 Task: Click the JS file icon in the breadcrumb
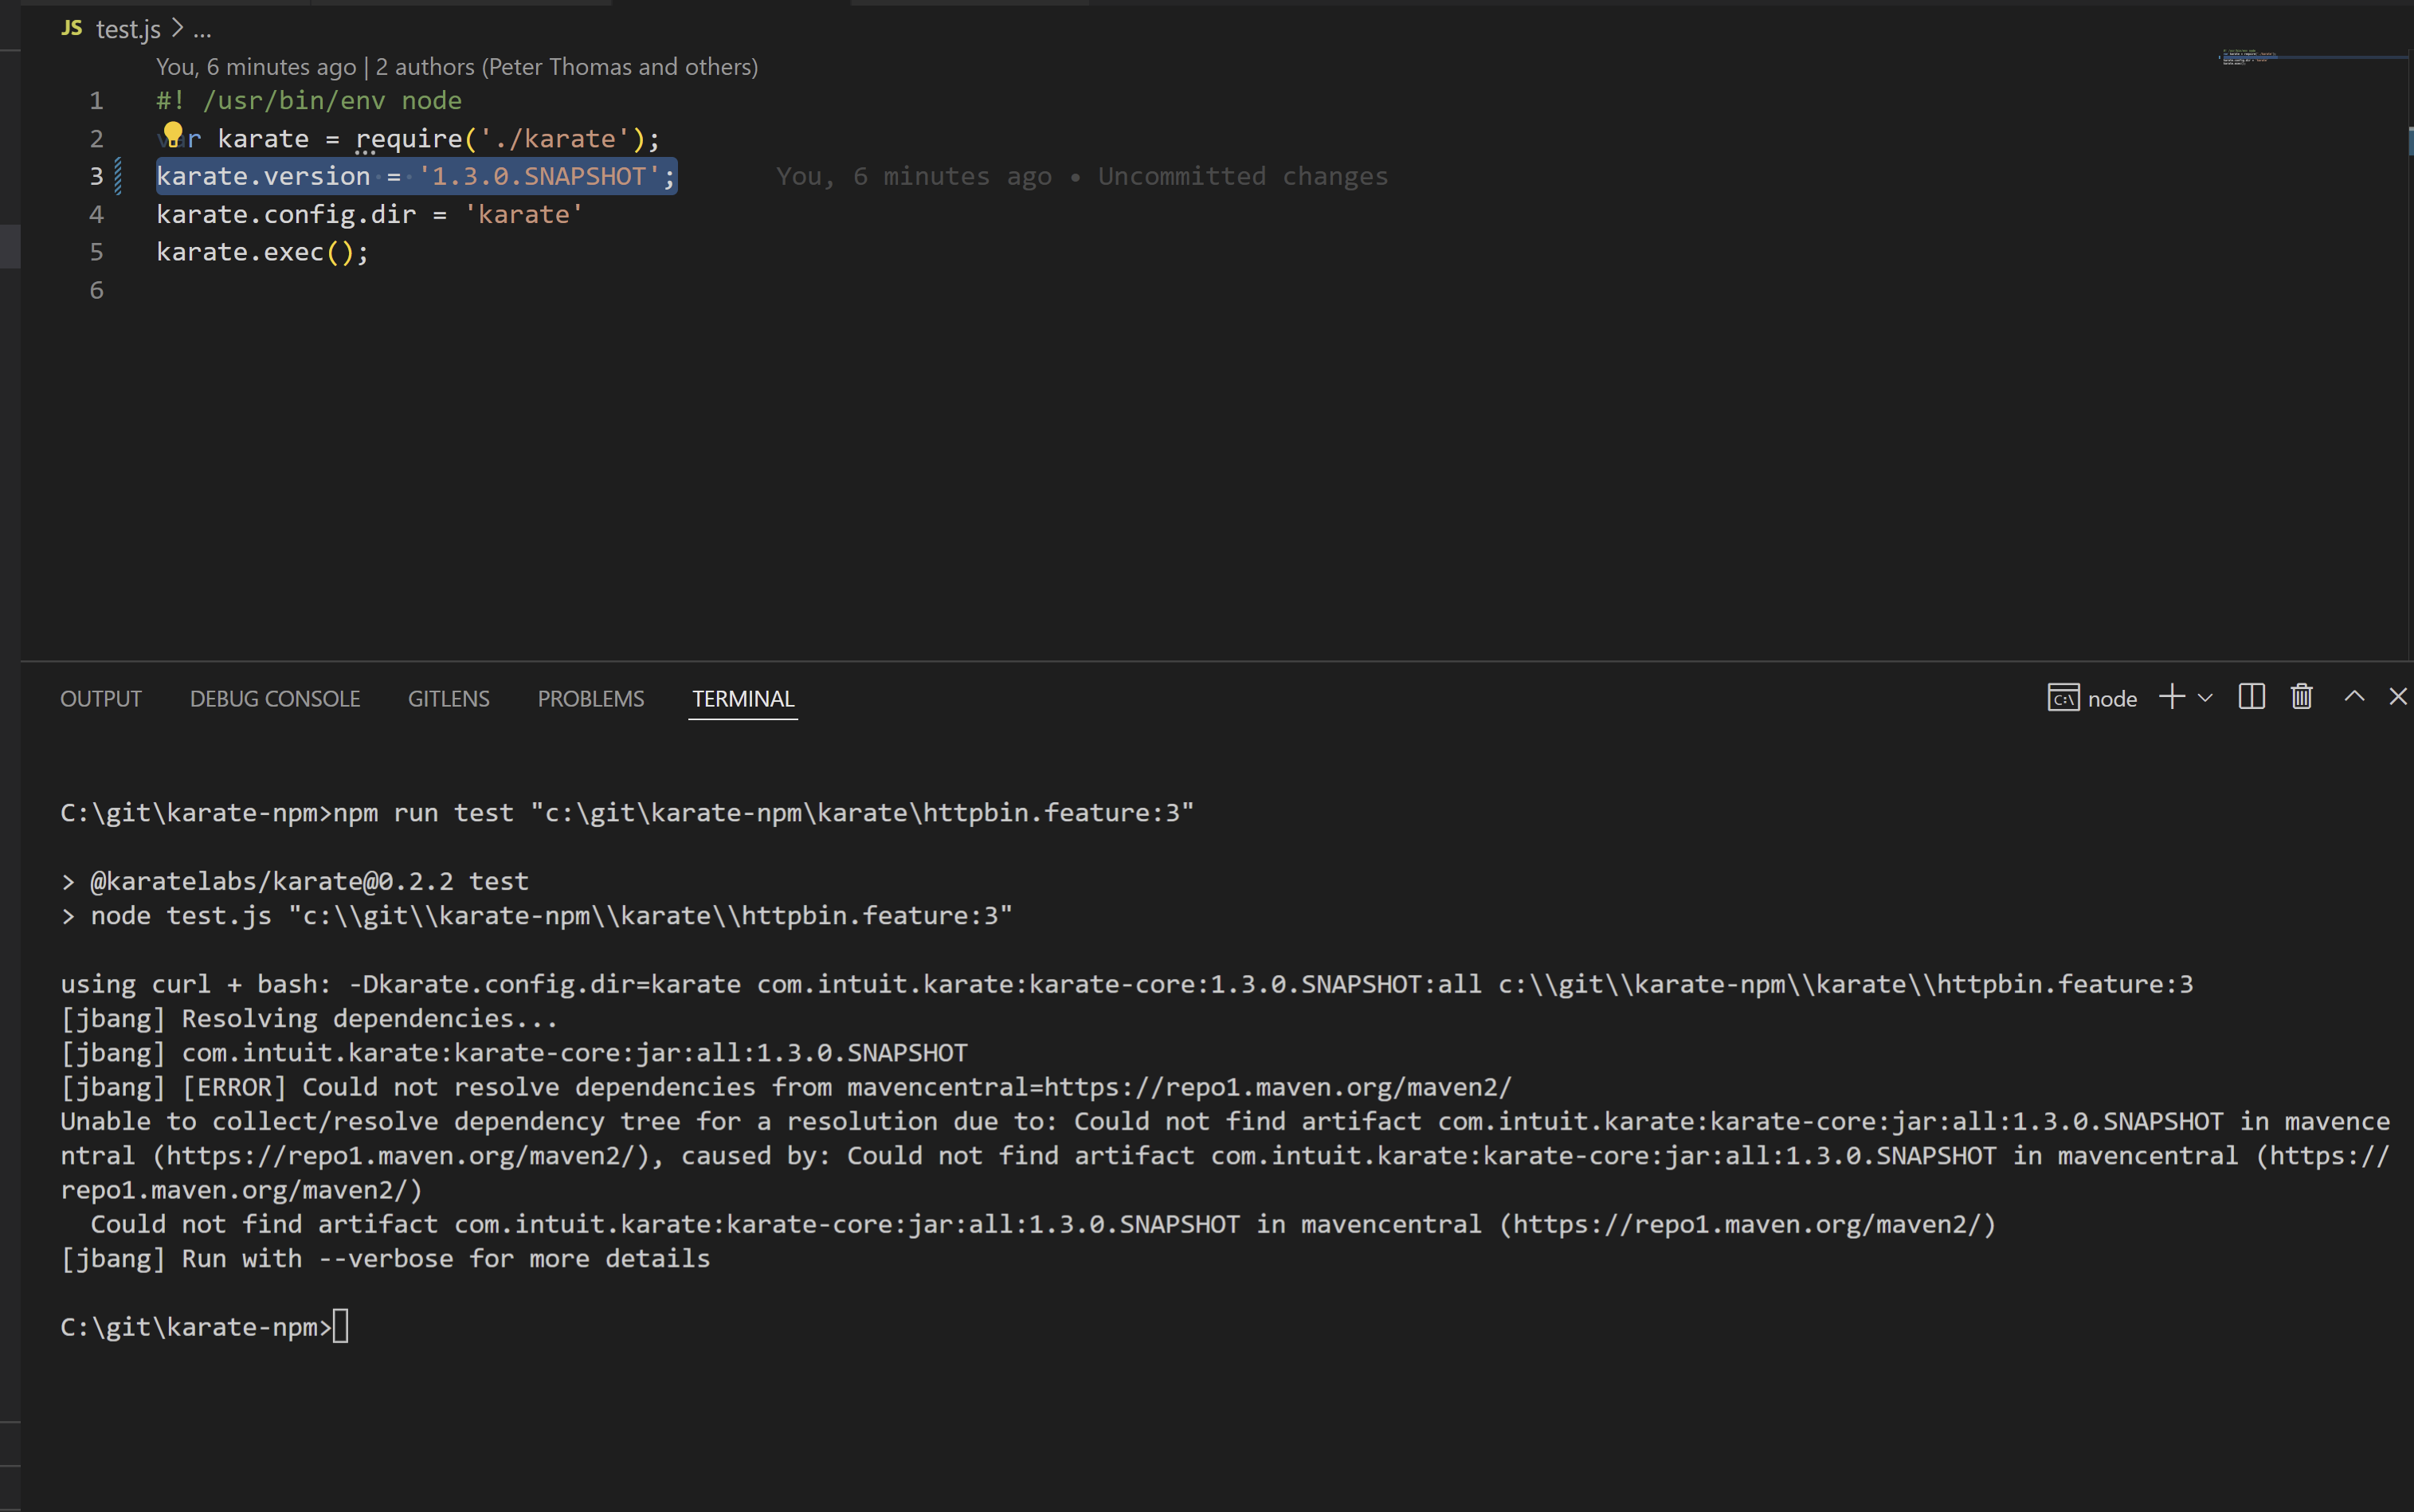coord(70,28)
